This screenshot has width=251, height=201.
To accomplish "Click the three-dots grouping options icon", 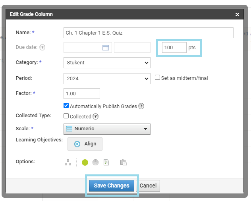I will [x=68, y=162].
